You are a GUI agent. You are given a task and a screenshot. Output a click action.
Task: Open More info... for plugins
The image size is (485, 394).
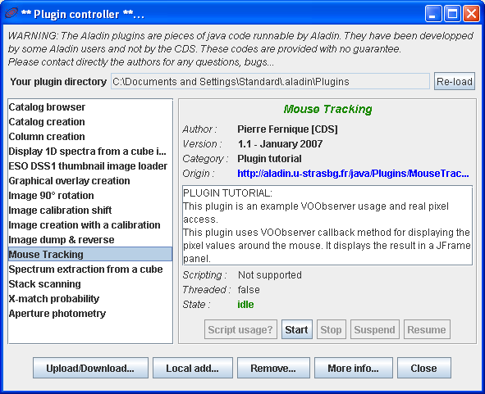point(353,368)
